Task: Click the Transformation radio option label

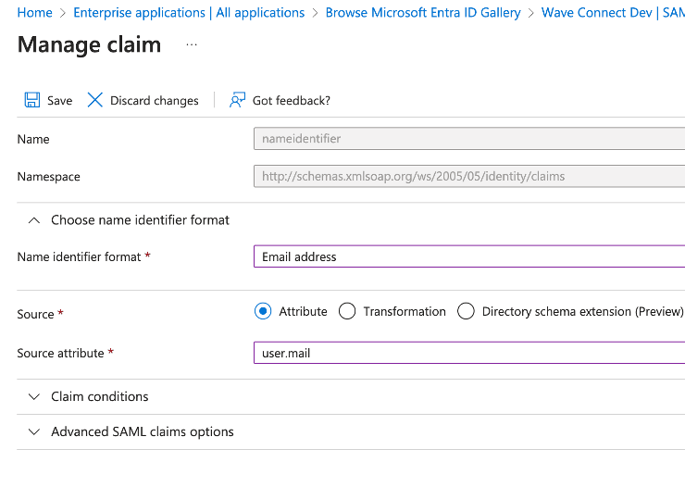Action: point(405,311)
